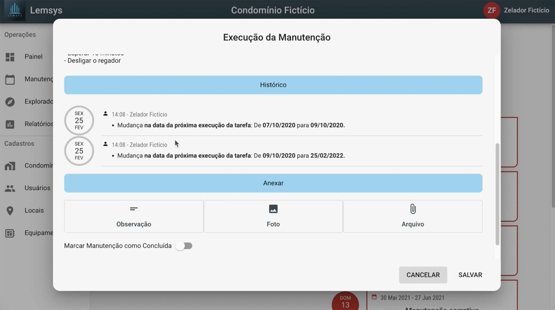Toggle Marcar Manutenção como Concluída switch
The width and height of the screenshot is (555, 310).
184,246
